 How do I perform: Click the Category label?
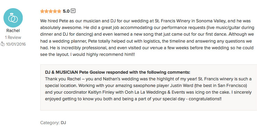point(50,123)
